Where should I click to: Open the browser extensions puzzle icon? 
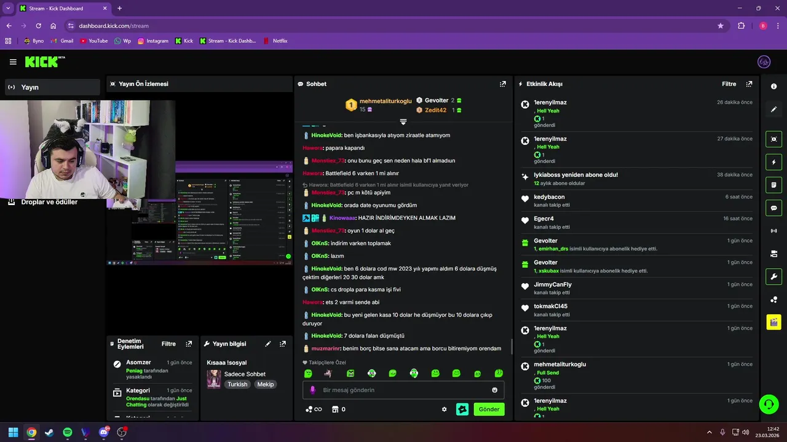click(741, 26)
